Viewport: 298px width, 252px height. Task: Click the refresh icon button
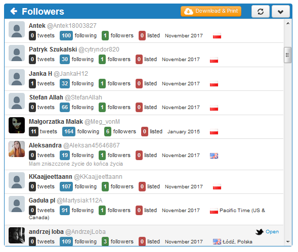pyautogui.click(x=261, y=12)
